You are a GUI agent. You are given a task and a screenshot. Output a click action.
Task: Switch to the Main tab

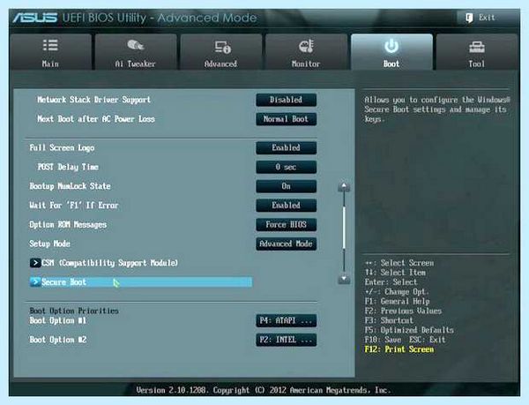pos(50,52)
